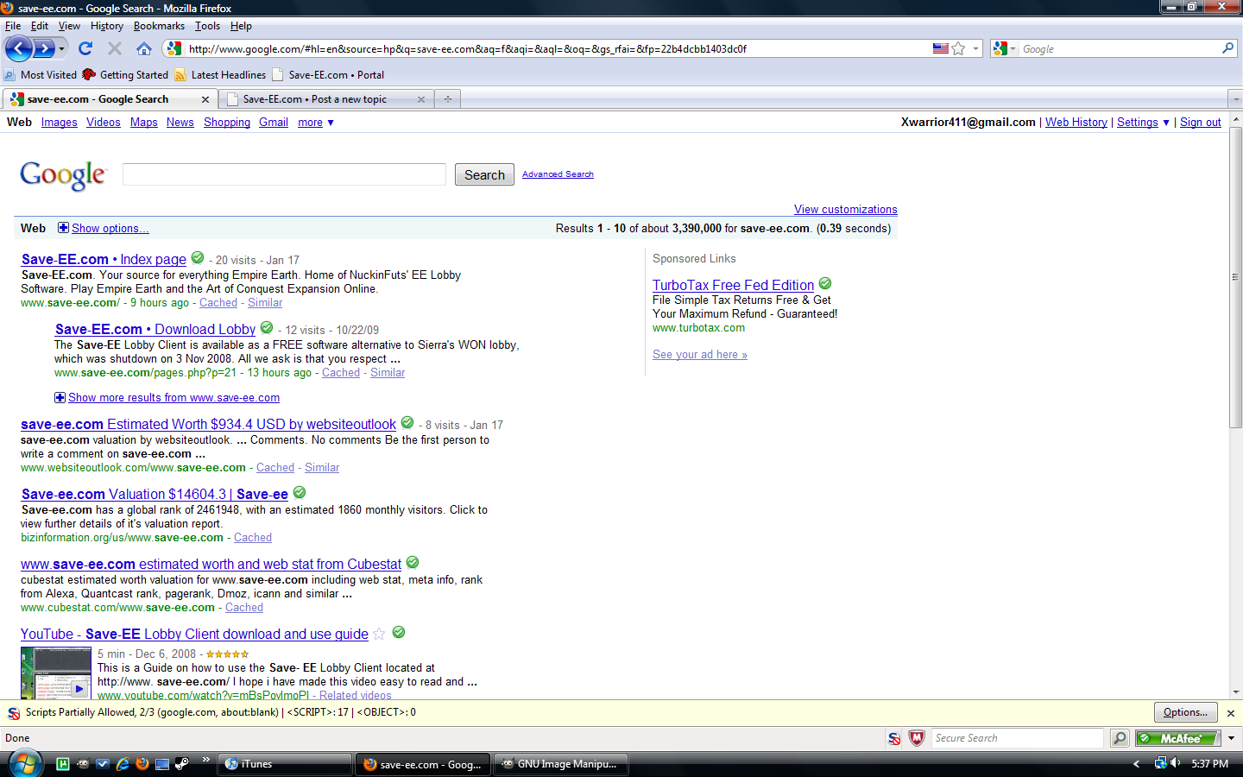Click the NoScript icon in status bar
Image resolution: width=1243 pixels, height=777 pixels.
[894, 738]
